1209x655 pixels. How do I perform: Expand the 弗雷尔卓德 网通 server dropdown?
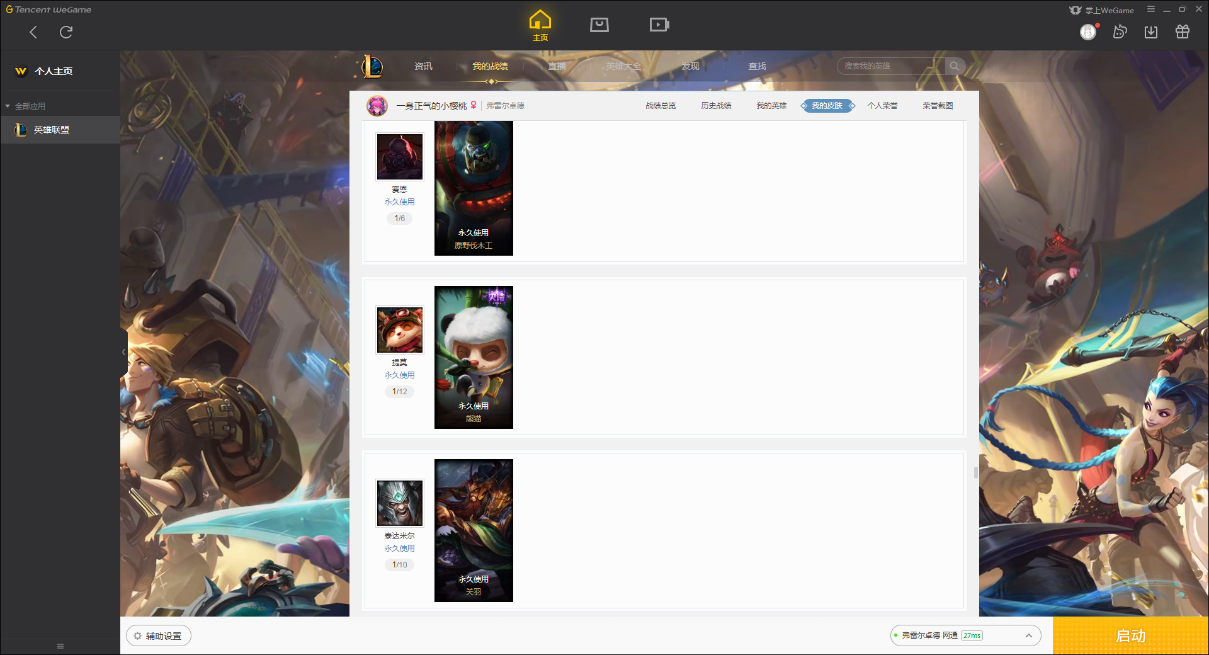(965, 635)
